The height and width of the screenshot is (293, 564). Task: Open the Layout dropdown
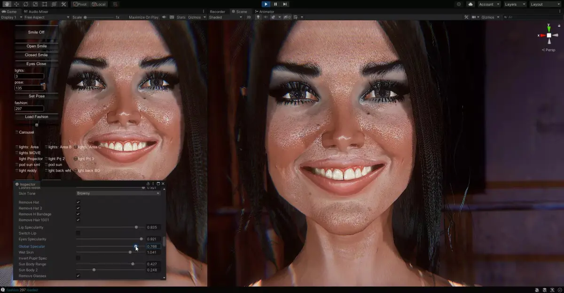pos(545,4)
